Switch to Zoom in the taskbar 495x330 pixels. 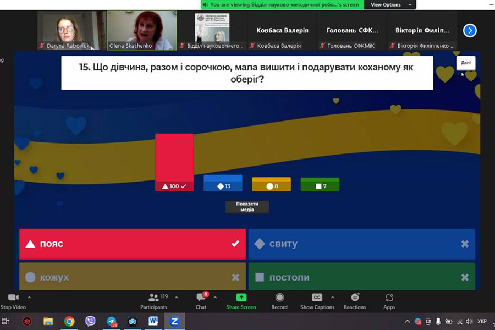tap(174, 321)
